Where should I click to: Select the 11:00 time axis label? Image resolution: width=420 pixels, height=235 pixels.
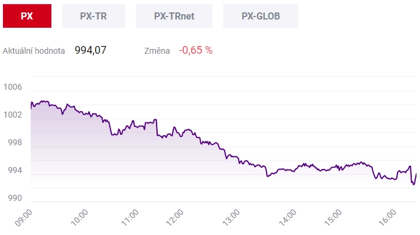pos(130,218)
